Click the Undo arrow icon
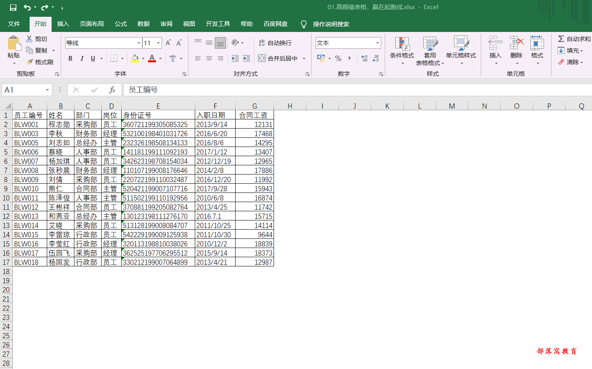 point(27,8)
